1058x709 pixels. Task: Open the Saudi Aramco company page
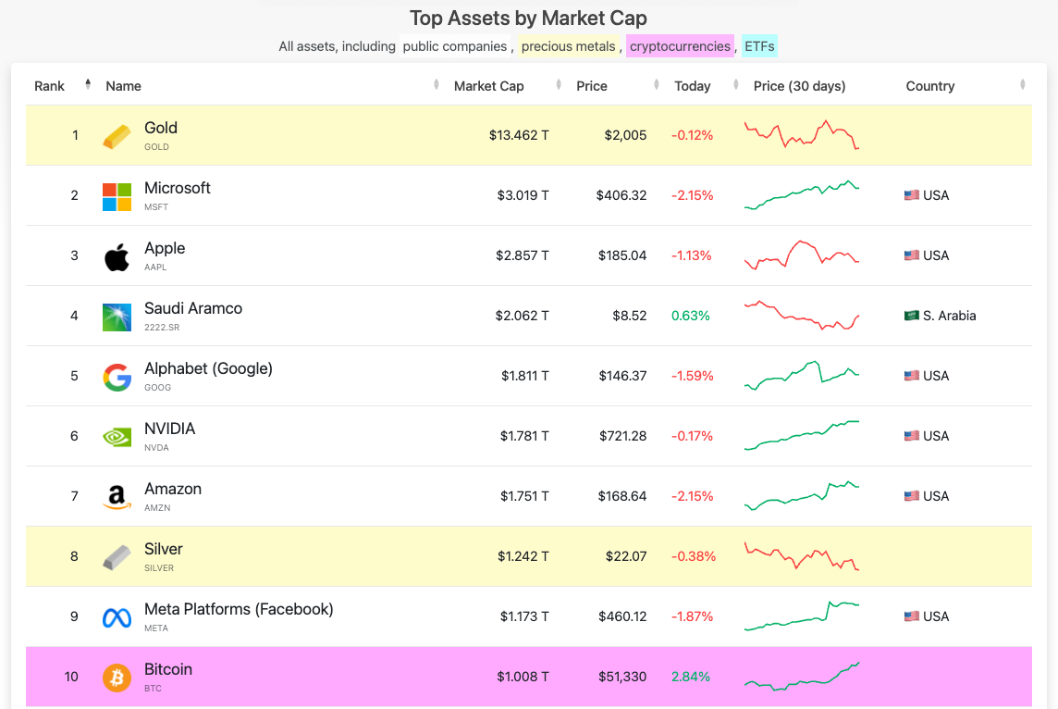click(193, 308)
